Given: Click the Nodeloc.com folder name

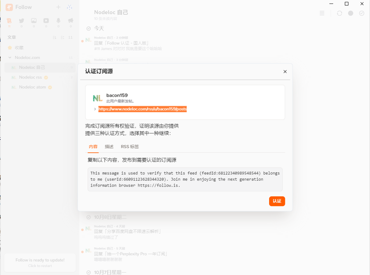Looking at the screenshot, I should point(27,57).
